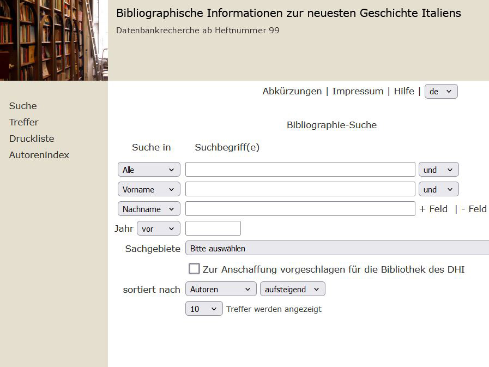Open the second 'und' operator dropdown
This screenshot has height=367, width=489.
[x=438, y=189]
